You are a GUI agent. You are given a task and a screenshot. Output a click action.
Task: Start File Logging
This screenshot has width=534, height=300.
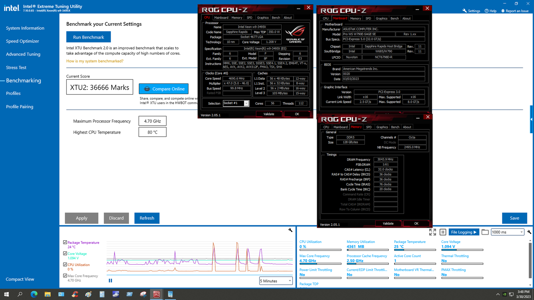click(464, 232)
